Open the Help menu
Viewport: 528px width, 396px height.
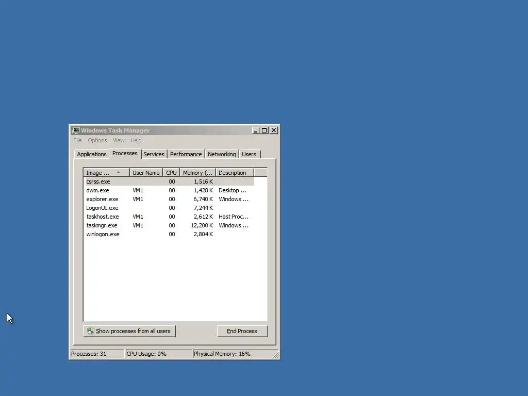(x=136, y=140)
